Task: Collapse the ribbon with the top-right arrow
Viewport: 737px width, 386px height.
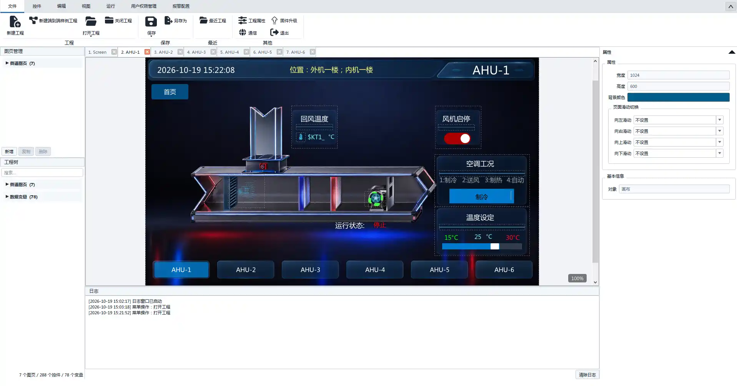Action: (730, 7)
